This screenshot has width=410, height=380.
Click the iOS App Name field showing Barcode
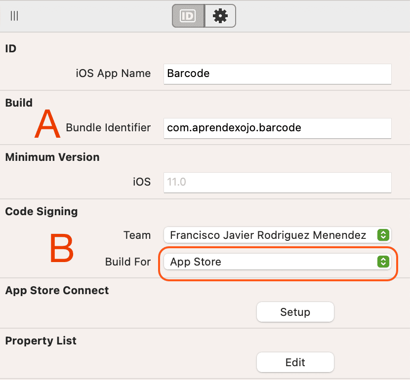point(277,74)
